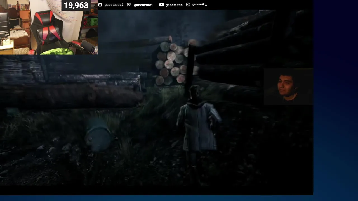Click the Snapchat icon in the overlay

[x=100, y=5]
